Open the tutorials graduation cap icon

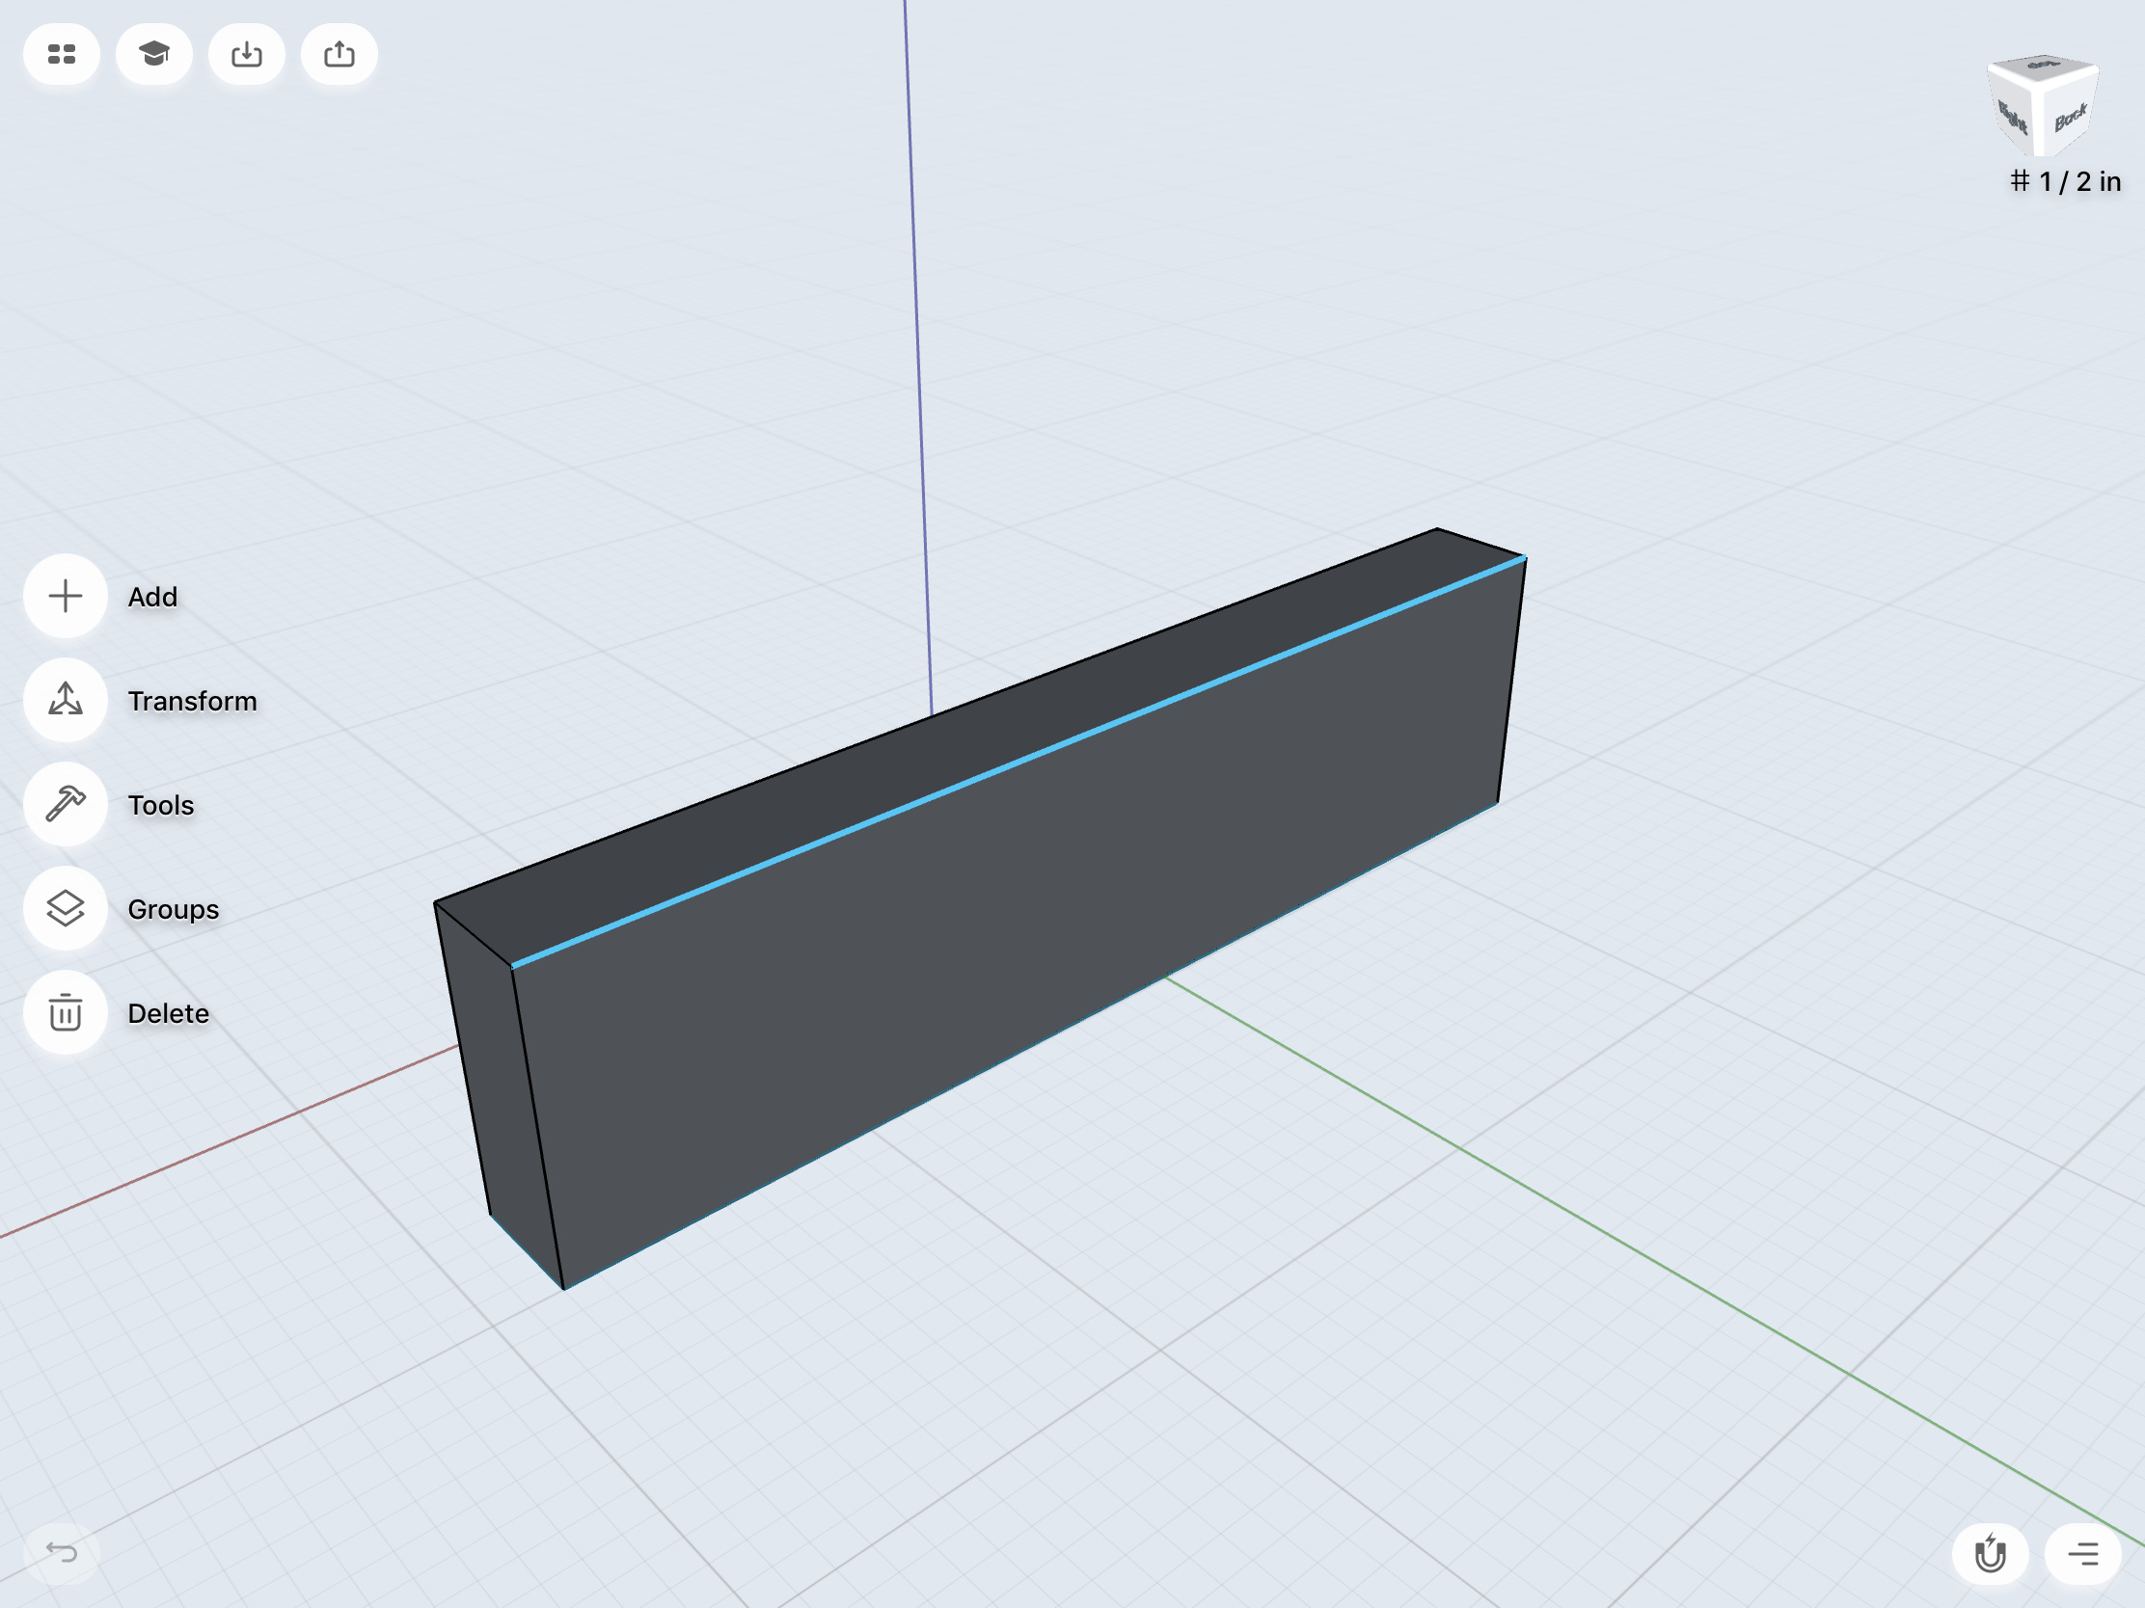[153, 54]
